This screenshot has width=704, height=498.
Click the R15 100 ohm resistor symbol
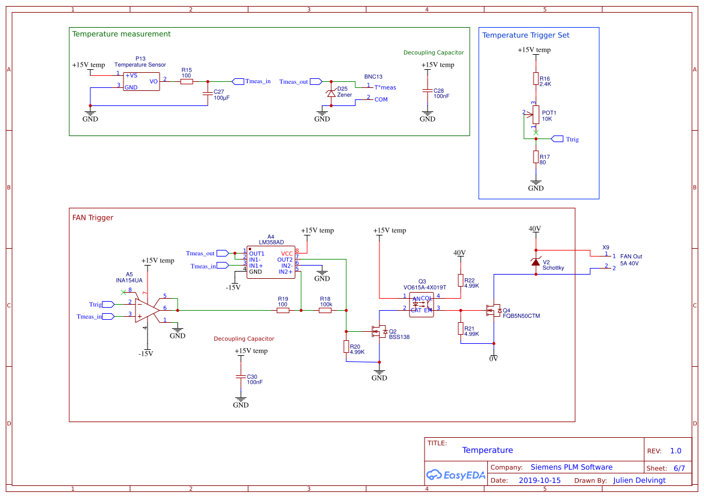coord(186,82)
